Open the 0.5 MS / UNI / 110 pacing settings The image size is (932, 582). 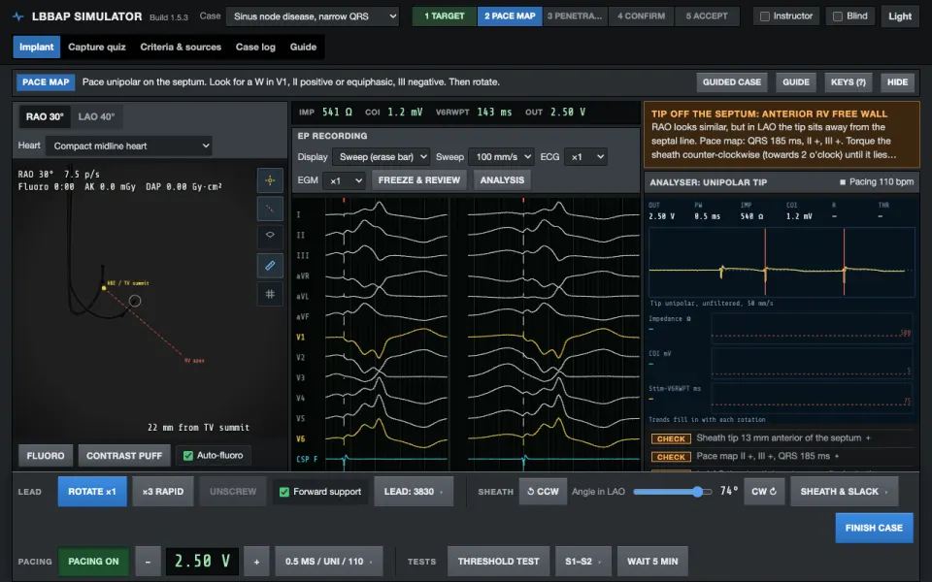(x=329, y=562)
